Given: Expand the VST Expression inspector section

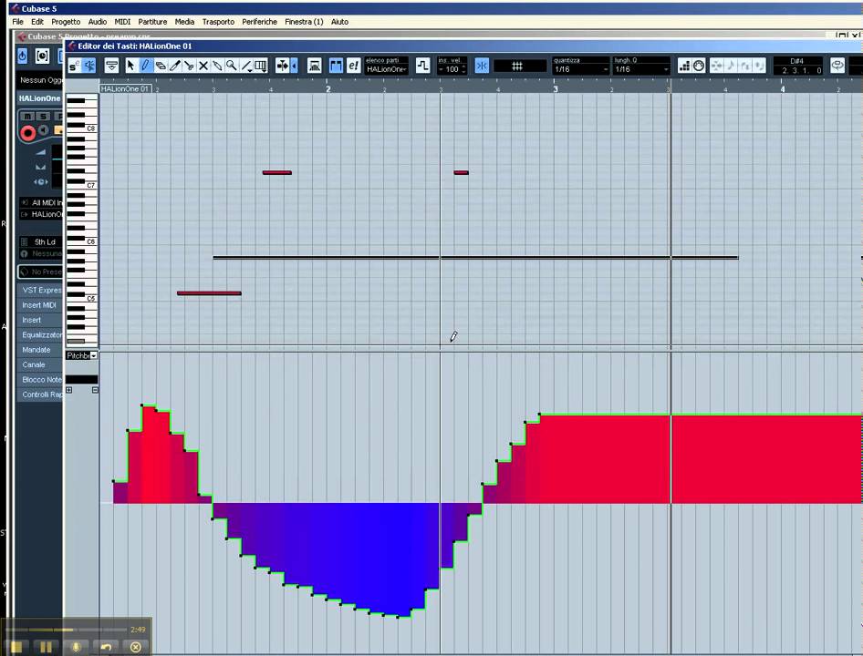Looking at the screenshot, I should pyautogui.click(x=41, y=290).
